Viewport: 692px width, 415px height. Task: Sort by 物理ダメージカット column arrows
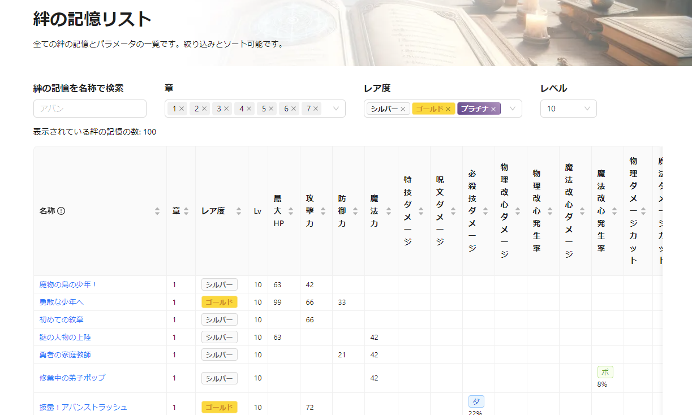(x=643, y=211)
